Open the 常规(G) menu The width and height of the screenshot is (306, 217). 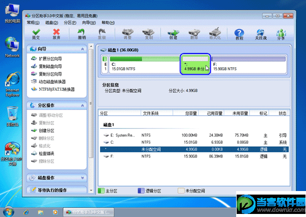tap(33, 22)
